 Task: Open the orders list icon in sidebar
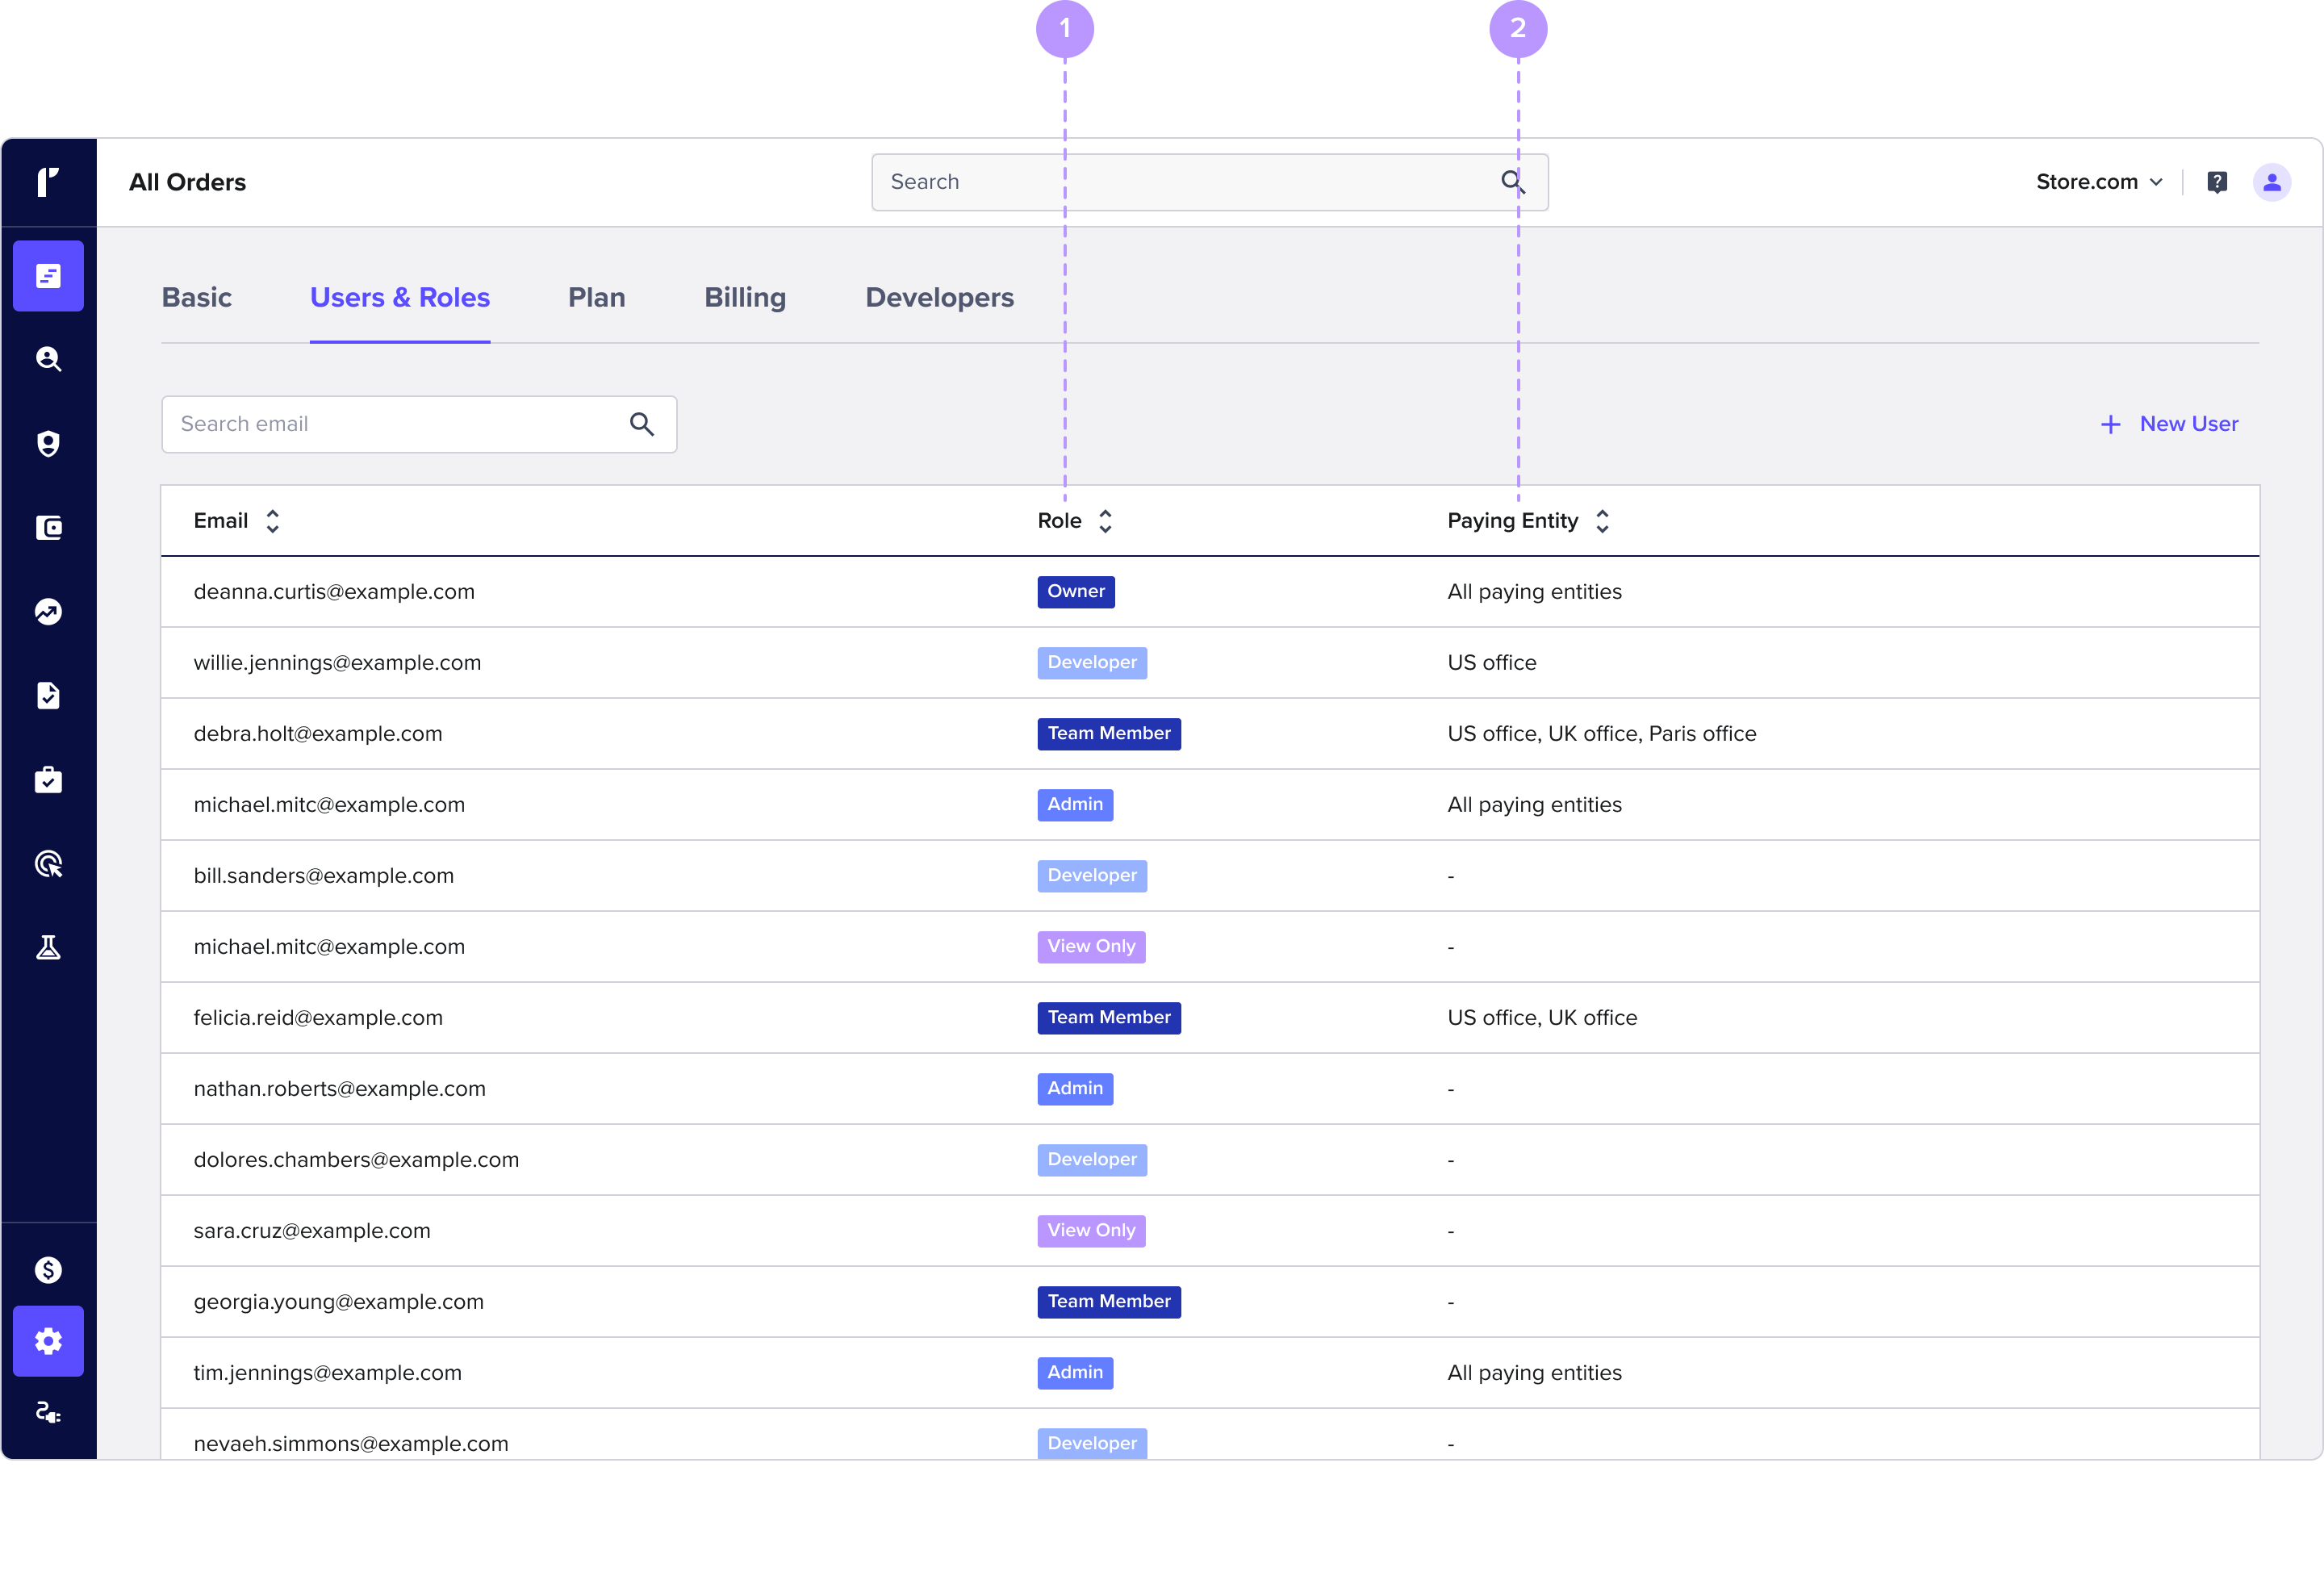coord(48,276)
